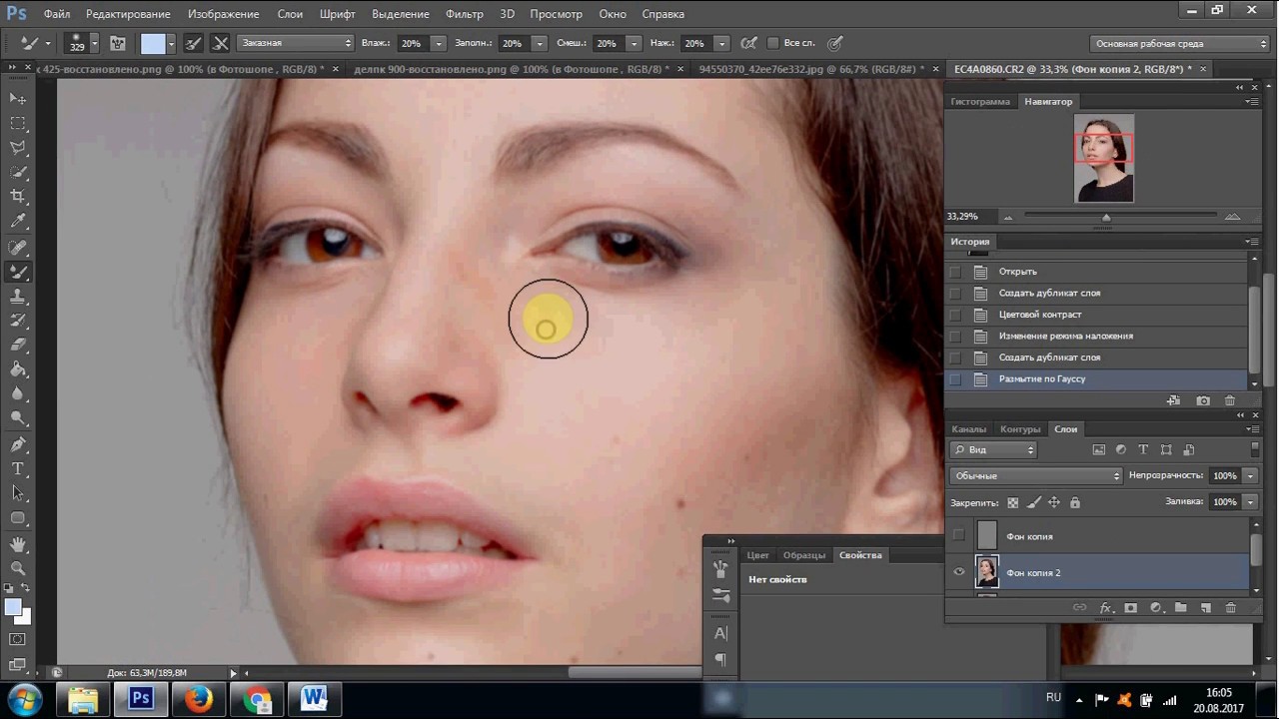Hide the Фон копия 2 layer

[x=959, y=572]
